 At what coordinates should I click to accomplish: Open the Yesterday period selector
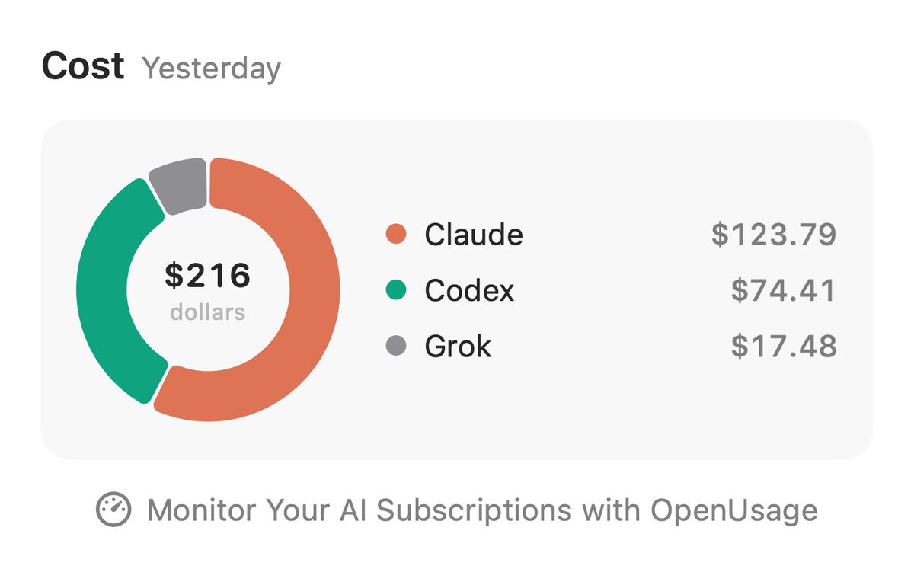click(212, 69)
